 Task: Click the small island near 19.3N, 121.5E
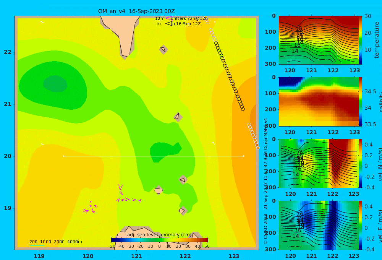tap(159, 190)
